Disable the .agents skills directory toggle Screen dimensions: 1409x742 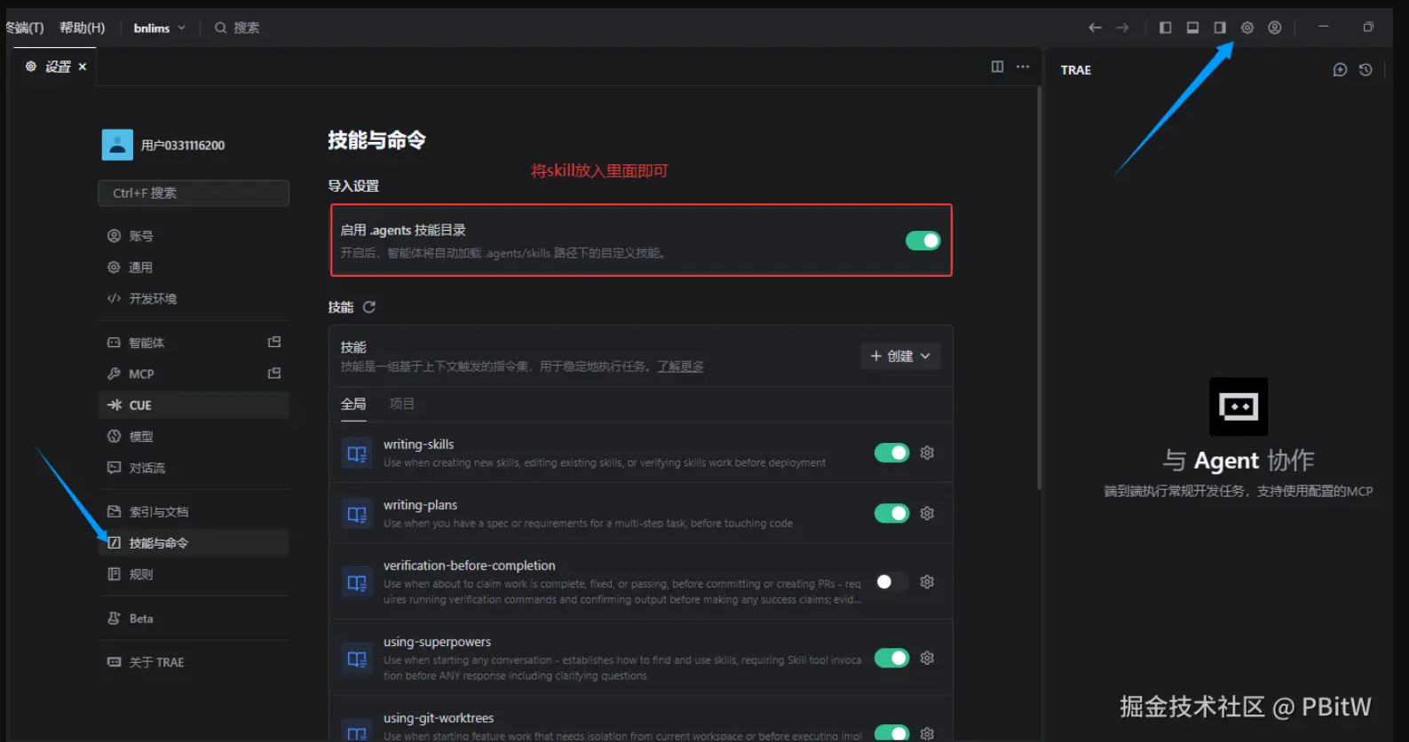click(x=922, y=241)
